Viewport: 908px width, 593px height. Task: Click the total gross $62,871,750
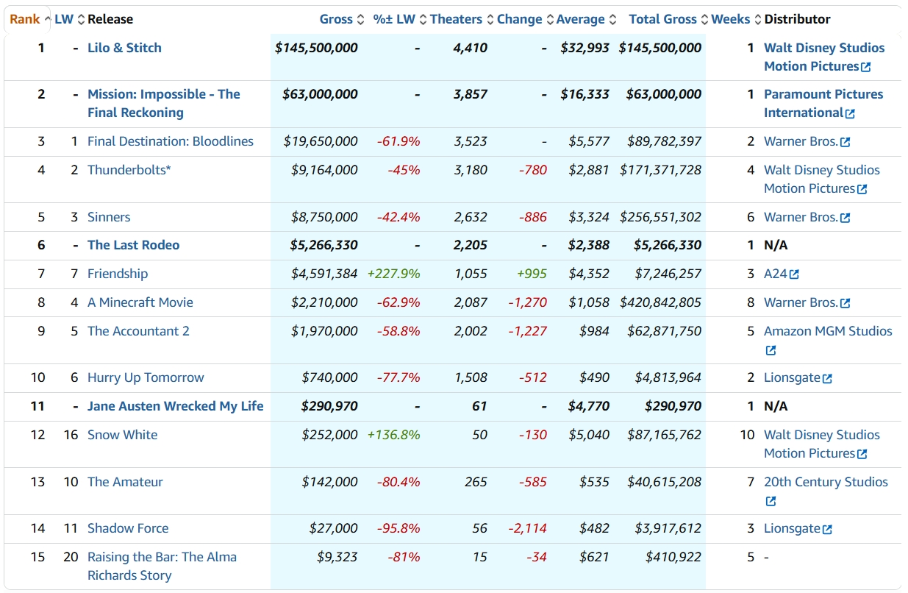click(x=665, y=331)
